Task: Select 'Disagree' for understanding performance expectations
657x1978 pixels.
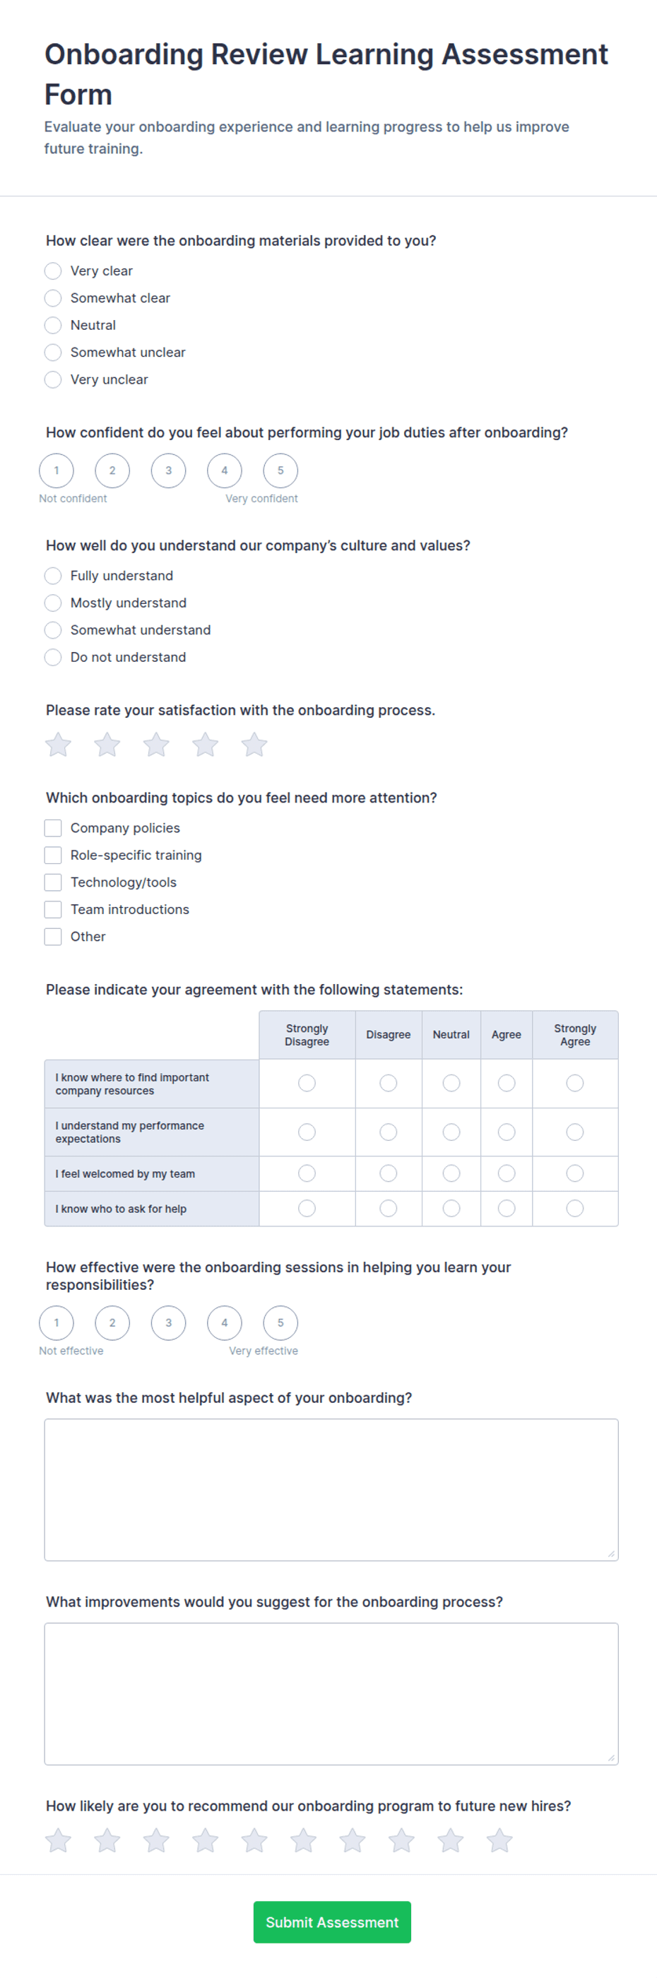Action: (389, 1132)
